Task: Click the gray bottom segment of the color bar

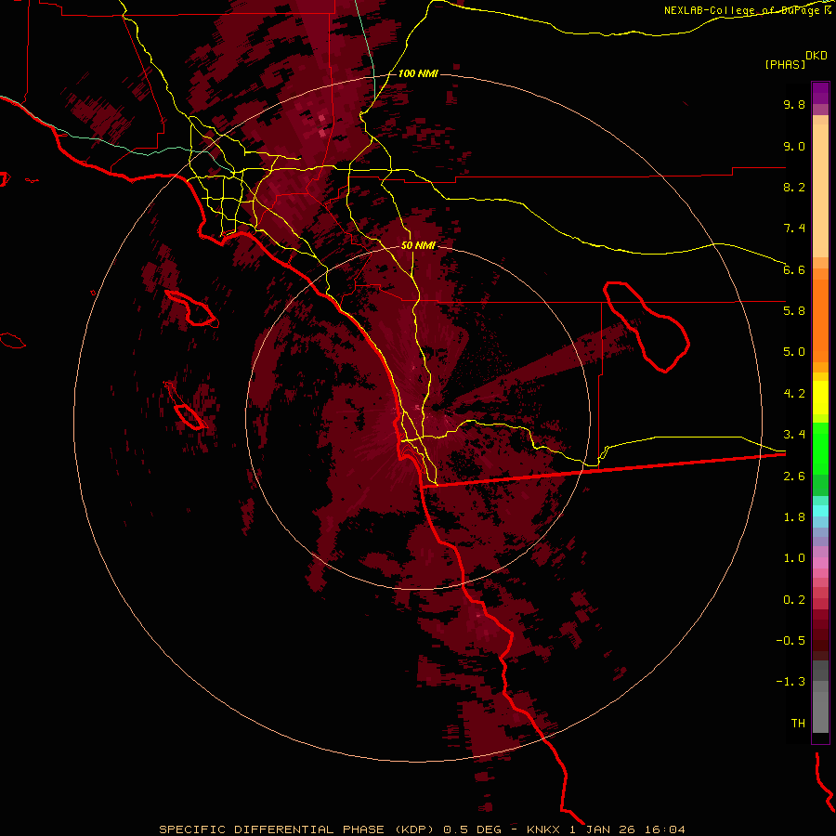Action: [x=820, y=714]
